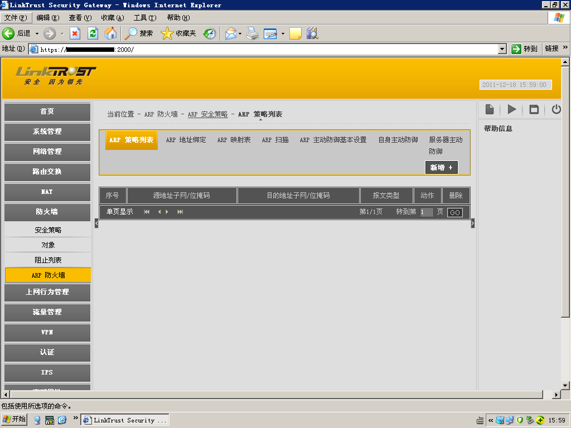Click the IE Forward arrow button
This screenshot has height=428, width=571.
[x=50, y=33]
